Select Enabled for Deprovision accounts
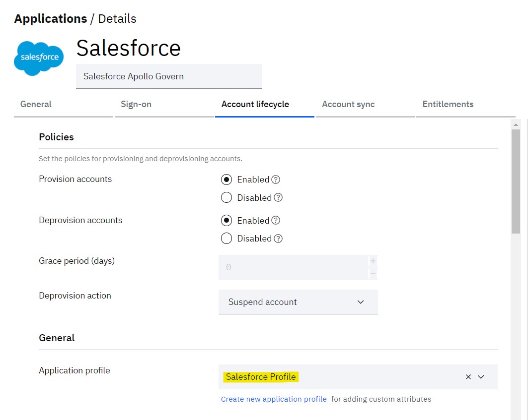The height and width of the screenshot is (420, 529). pos(227,221)
